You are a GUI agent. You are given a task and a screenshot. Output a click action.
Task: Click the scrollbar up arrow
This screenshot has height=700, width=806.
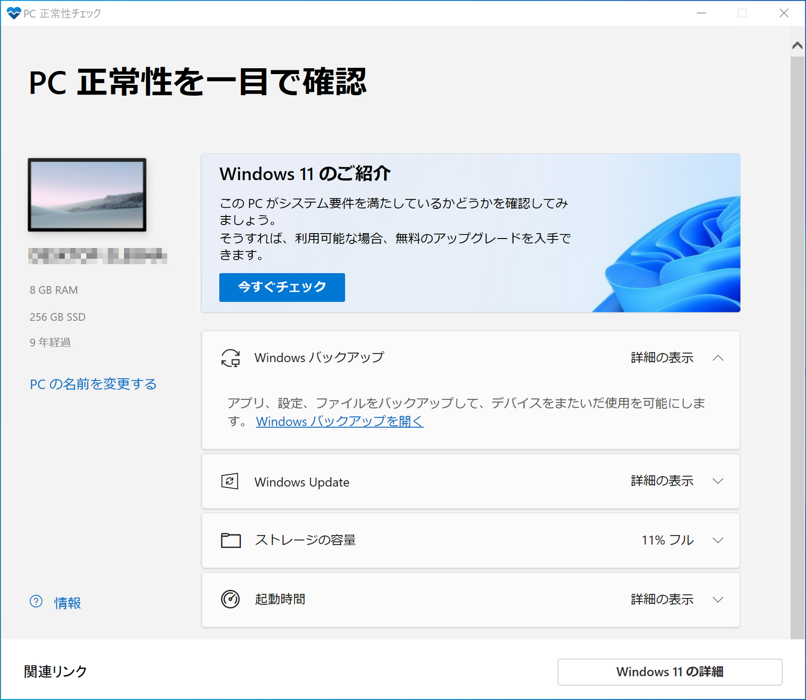[797, 45]
